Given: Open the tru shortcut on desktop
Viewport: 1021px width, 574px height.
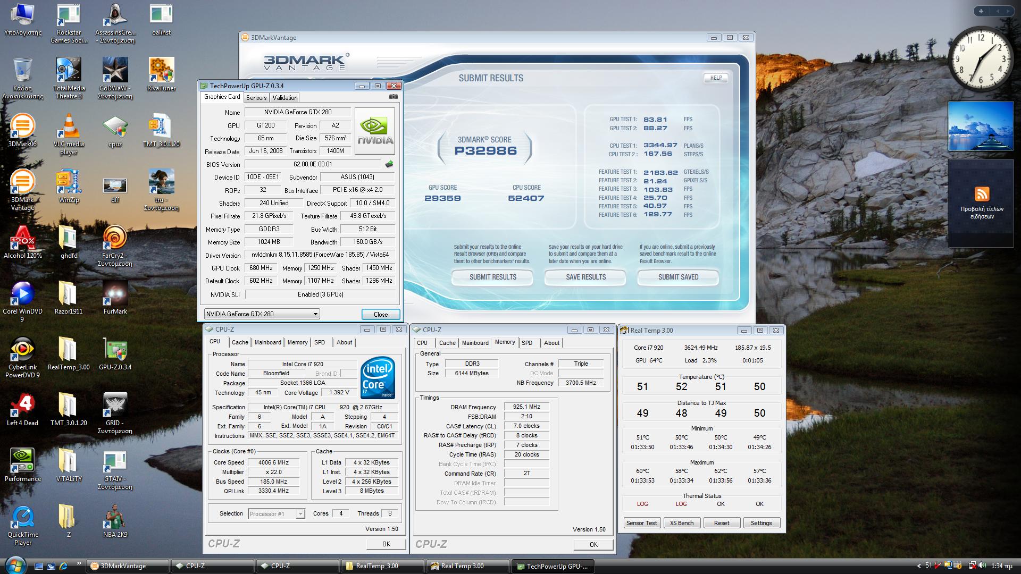Looking at the screenshot, I should (162, 190).
